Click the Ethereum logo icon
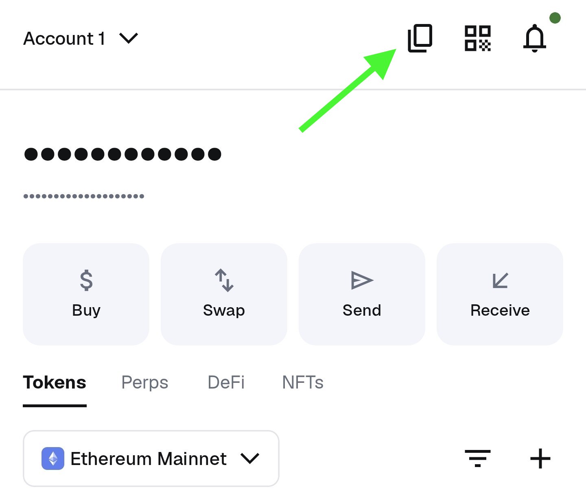586x500 pixels. point(53,459)
